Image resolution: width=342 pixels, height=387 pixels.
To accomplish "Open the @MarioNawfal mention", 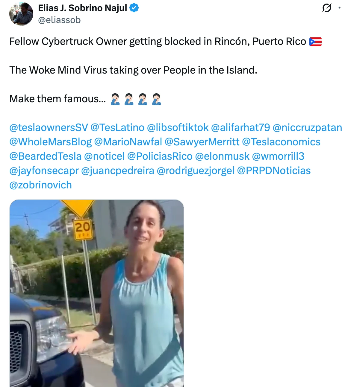I will click(x=128, y=142).
